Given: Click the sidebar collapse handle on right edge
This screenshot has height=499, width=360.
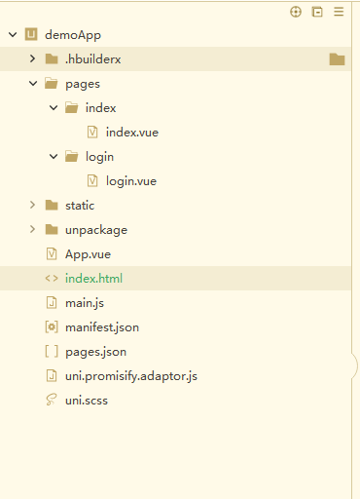Looking at the screenshot, I should click(354, 366).
